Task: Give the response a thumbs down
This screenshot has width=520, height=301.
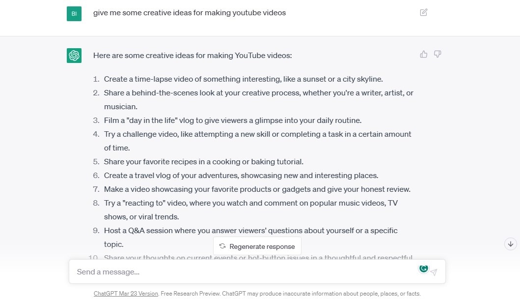Action: pyautogui.click(x=438, y=54)
